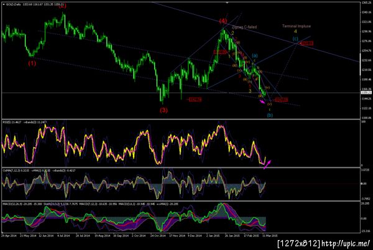Click the 4 Jul 2014 date label
Image resolution: width=373 pixels, height=250 pixels.
[x=63, y=236]
